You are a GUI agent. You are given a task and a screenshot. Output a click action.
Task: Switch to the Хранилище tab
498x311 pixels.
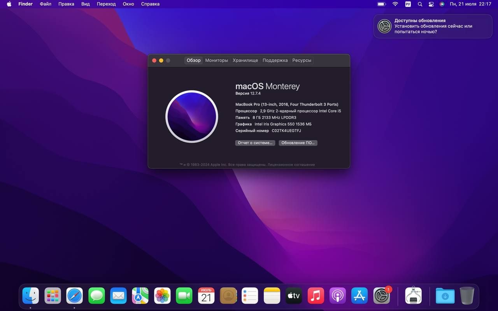245,60
